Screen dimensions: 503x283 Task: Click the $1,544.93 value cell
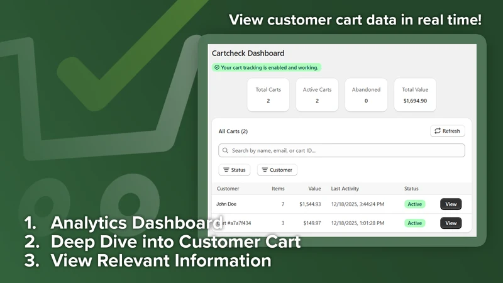pos(310,204)
